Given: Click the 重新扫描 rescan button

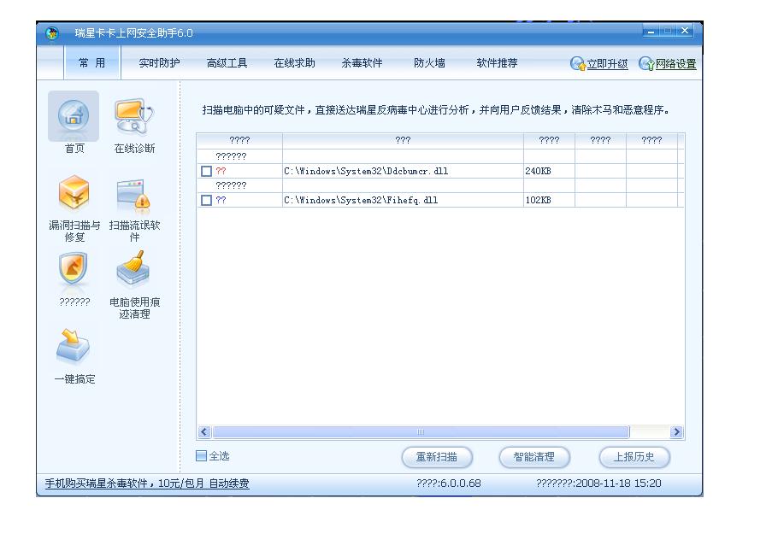Looking at the screenshot, I should tap(437, 457).
